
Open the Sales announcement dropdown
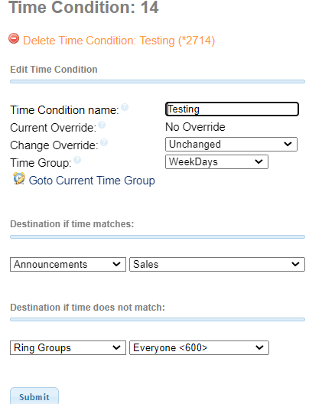pos(217,264)
